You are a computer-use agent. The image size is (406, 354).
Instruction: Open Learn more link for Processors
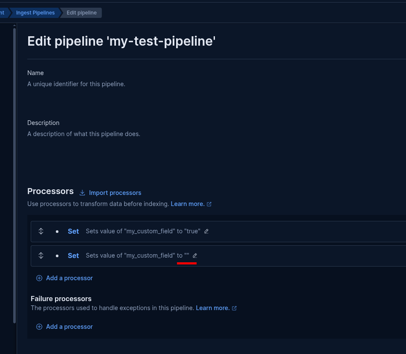188,204
